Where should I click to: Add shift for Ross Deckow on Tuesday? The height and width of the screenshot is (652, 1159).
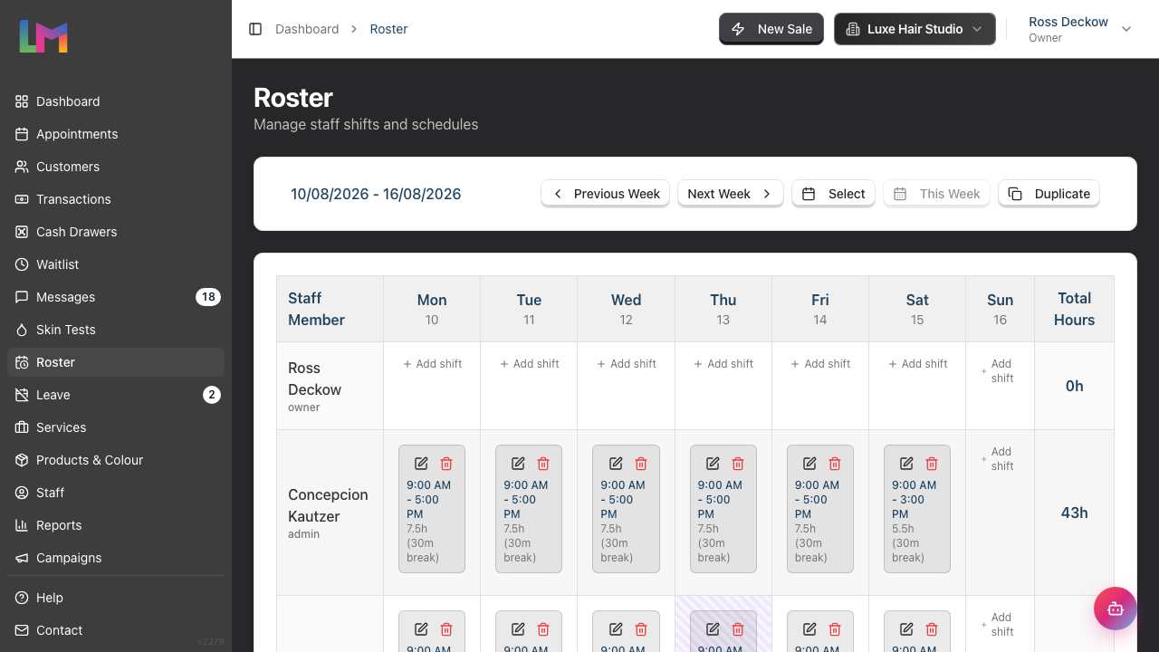pyautogui.click(x=529, y=364)
